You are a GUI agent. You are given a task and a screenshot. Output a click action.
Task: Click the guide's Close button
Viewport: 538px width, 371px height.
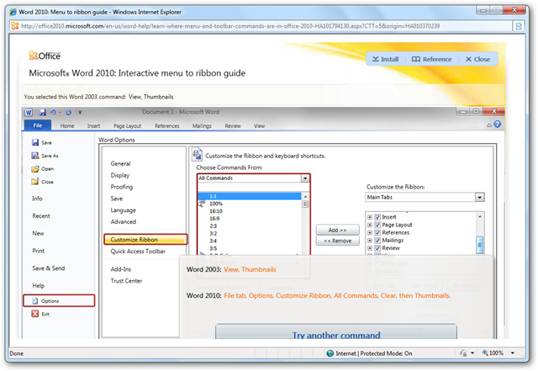tap(477, 59)
